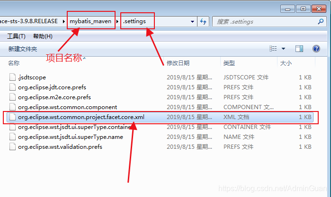Click CONTAINER 文件 type cell
The height and width of the screenshot is (197, 331).
247,127
